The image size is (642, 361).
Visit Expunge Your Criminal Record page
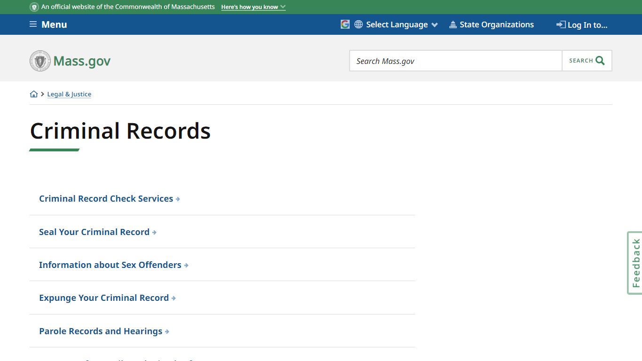[x=104, y=298]
